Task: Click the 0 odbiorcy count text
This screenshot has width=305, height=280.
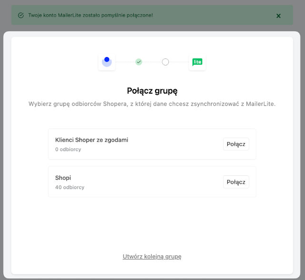Action: [x=68, y=149]
